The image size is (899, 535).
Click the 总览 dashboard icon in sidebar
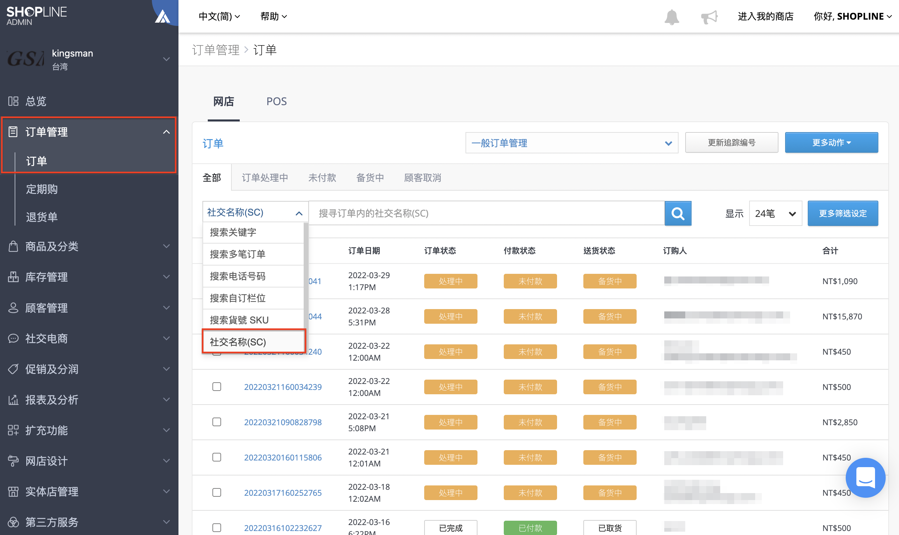(x=13, y=101)
